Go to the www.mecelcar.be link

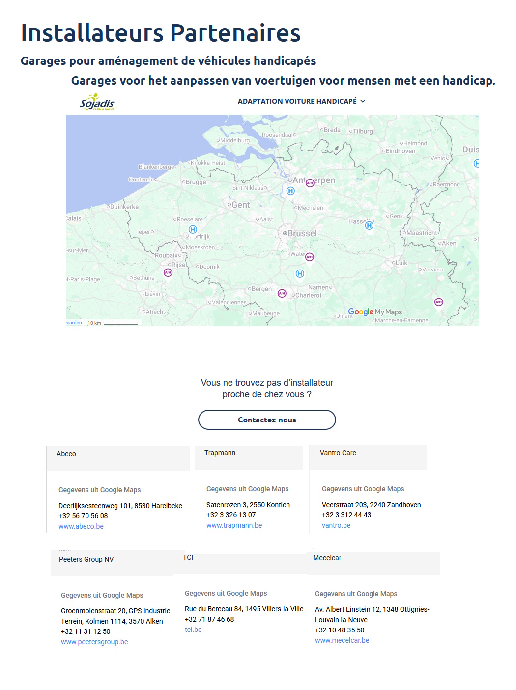pyautogui.click(x=342, y=640)
